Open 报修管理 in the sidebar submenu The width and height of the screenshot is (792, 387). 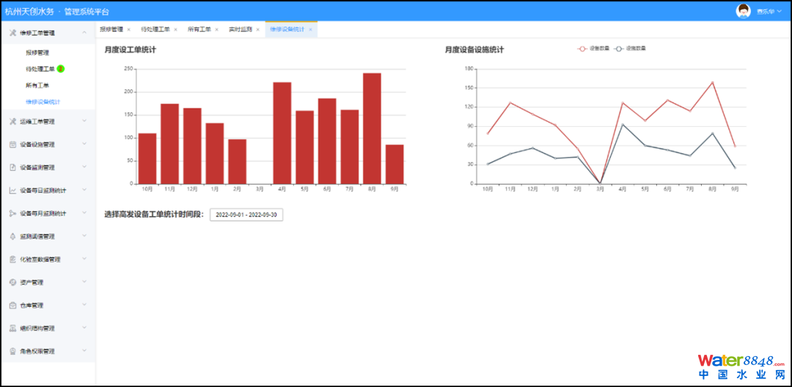click(x=37, y=53)
